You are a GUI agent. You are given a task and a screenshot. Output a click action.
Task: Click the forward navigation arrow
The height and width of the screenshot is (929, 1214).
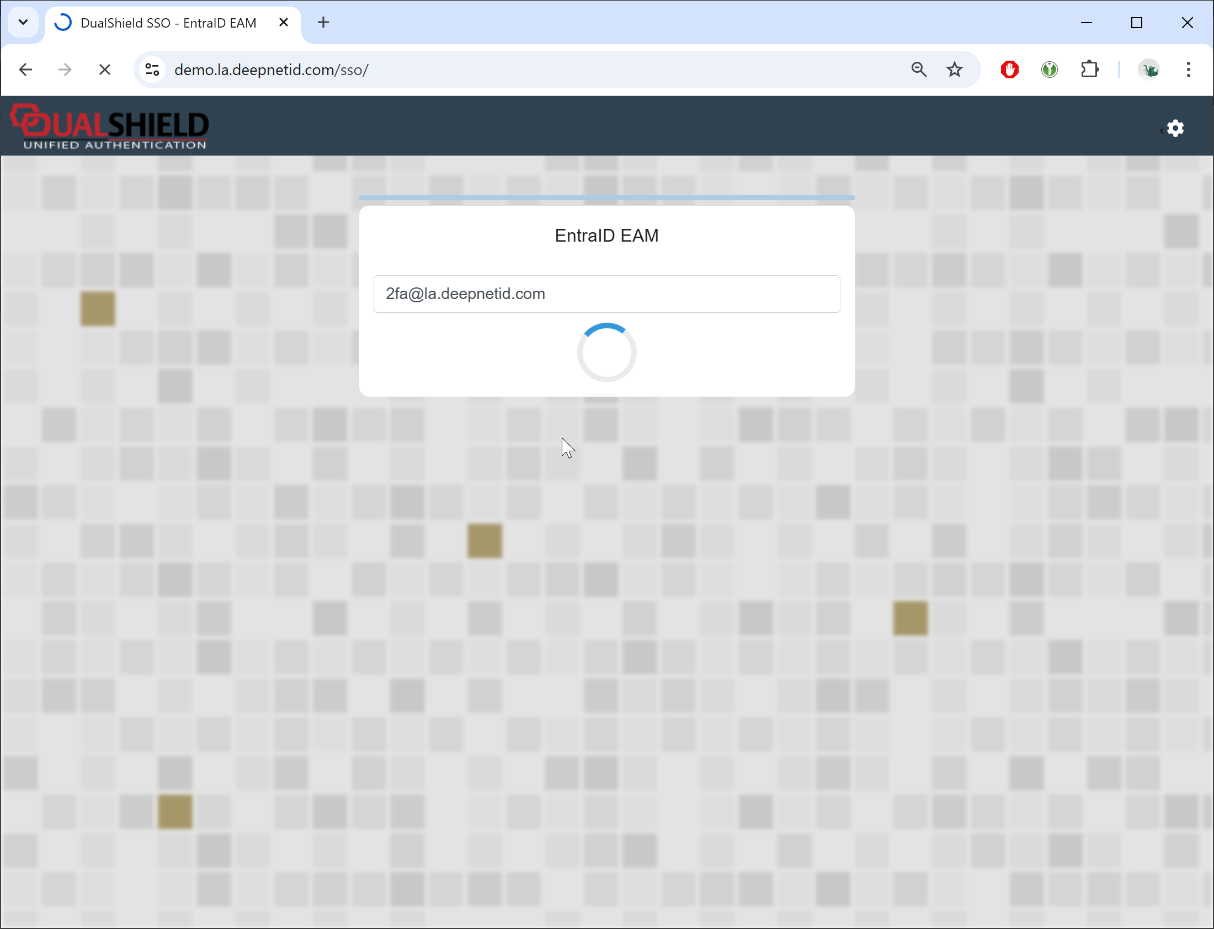65,70
